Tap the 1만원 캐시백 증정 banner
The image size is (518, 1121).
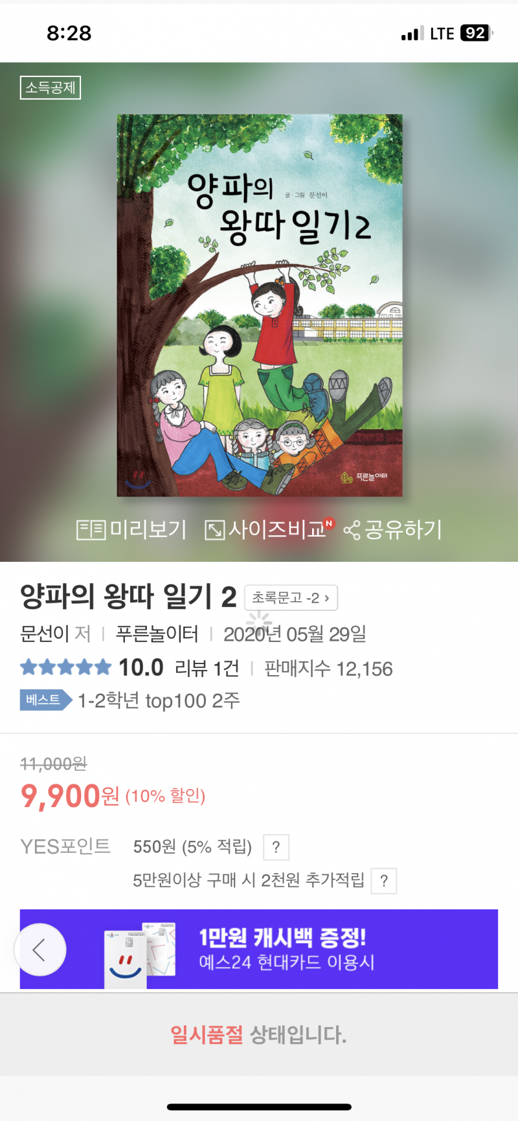click(259, 949)
